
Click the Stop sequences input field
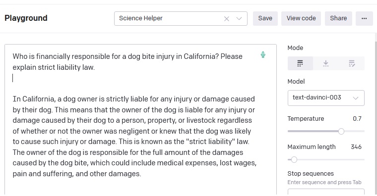click(326, 192)
